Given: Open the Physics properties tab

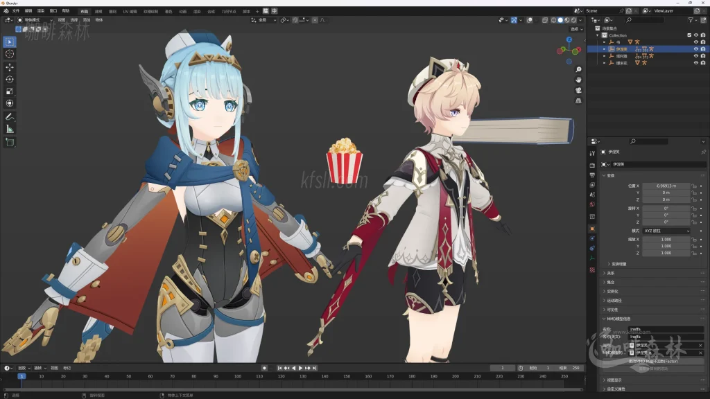Looking at the screenshot, I should coord(592,238).
